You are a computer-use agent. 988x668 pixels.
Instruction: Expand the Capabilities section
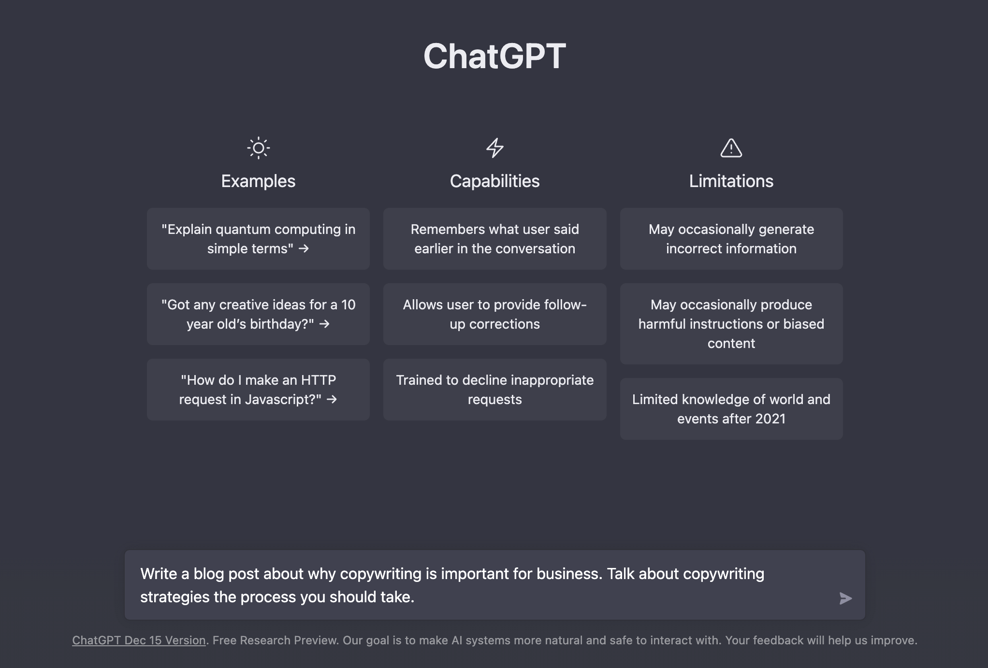pos(494,180)
